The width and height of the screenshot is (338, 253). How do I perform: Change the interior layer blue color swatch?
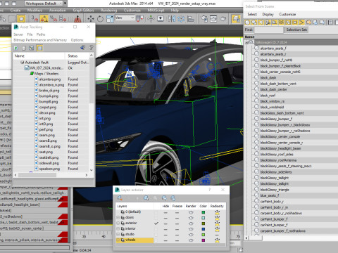coord(204,229)
